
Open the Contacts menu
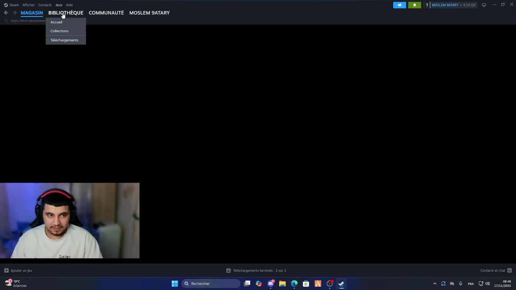(x=45, y=5)
